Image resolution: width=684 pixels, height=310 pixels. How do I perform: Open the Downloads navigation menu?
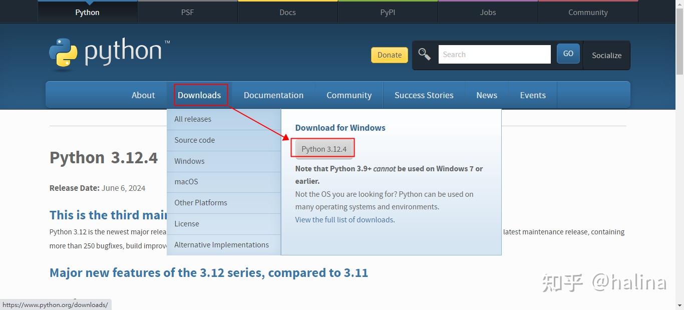199,95
